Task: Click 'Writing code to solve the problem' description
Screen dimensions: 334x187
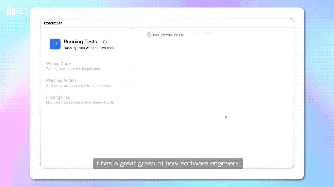Action: click(x=73, y=69)
